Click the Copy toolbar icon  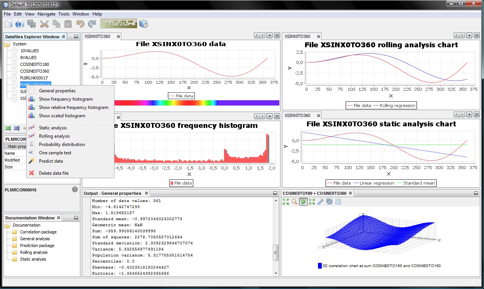(56, 24)
